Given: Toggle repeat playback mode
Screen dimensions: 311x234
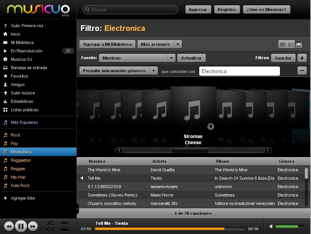Looking at the screenshot, I should pos(50,229).
